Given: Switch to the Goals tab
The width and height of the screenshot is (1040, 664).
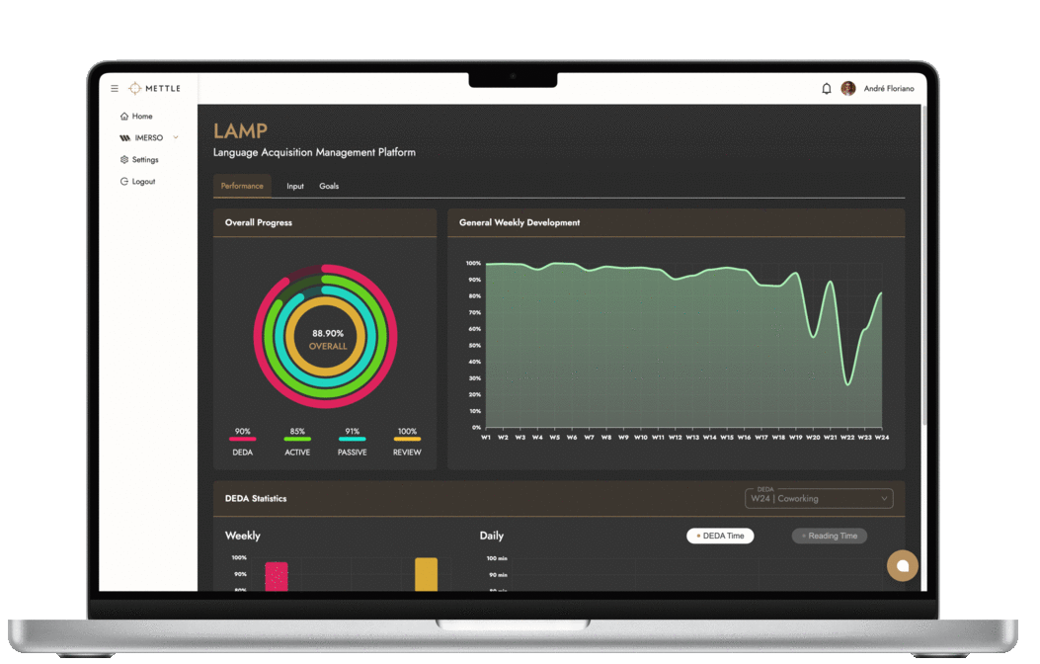Looking at the screenshot, I should coord(329,186).
